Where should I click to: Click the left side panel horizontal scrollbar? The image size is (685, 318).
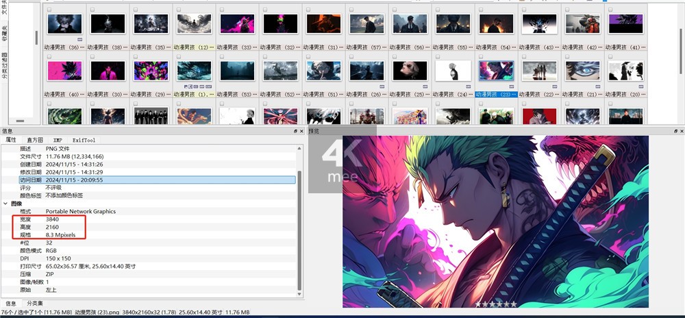click(x=20, y=121)
